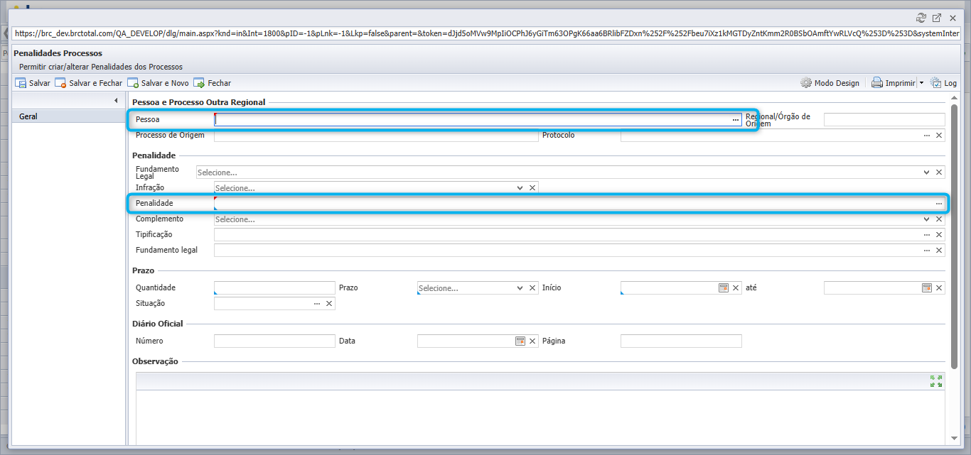
Task: Maximize the Observação editor with expand icon
Action: click(936, 381)
